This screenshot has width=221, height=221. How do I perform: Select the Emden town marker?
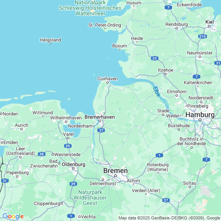click(2, 142)
